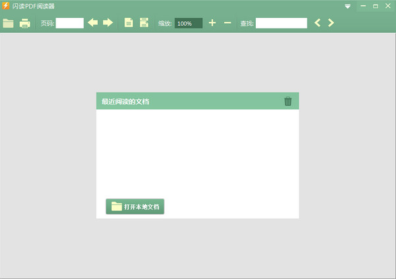This screenshot has height=279, width=396.
Task: Print the document via the printer icon
Action: (24, 23)
